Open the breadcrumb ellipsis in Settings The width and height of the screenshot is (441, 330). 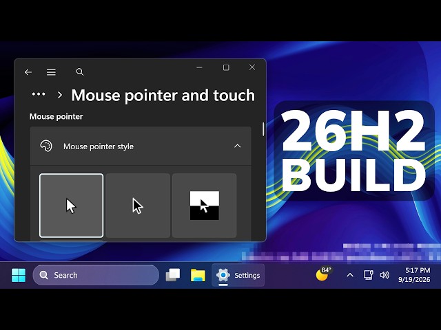coord(39,94)
